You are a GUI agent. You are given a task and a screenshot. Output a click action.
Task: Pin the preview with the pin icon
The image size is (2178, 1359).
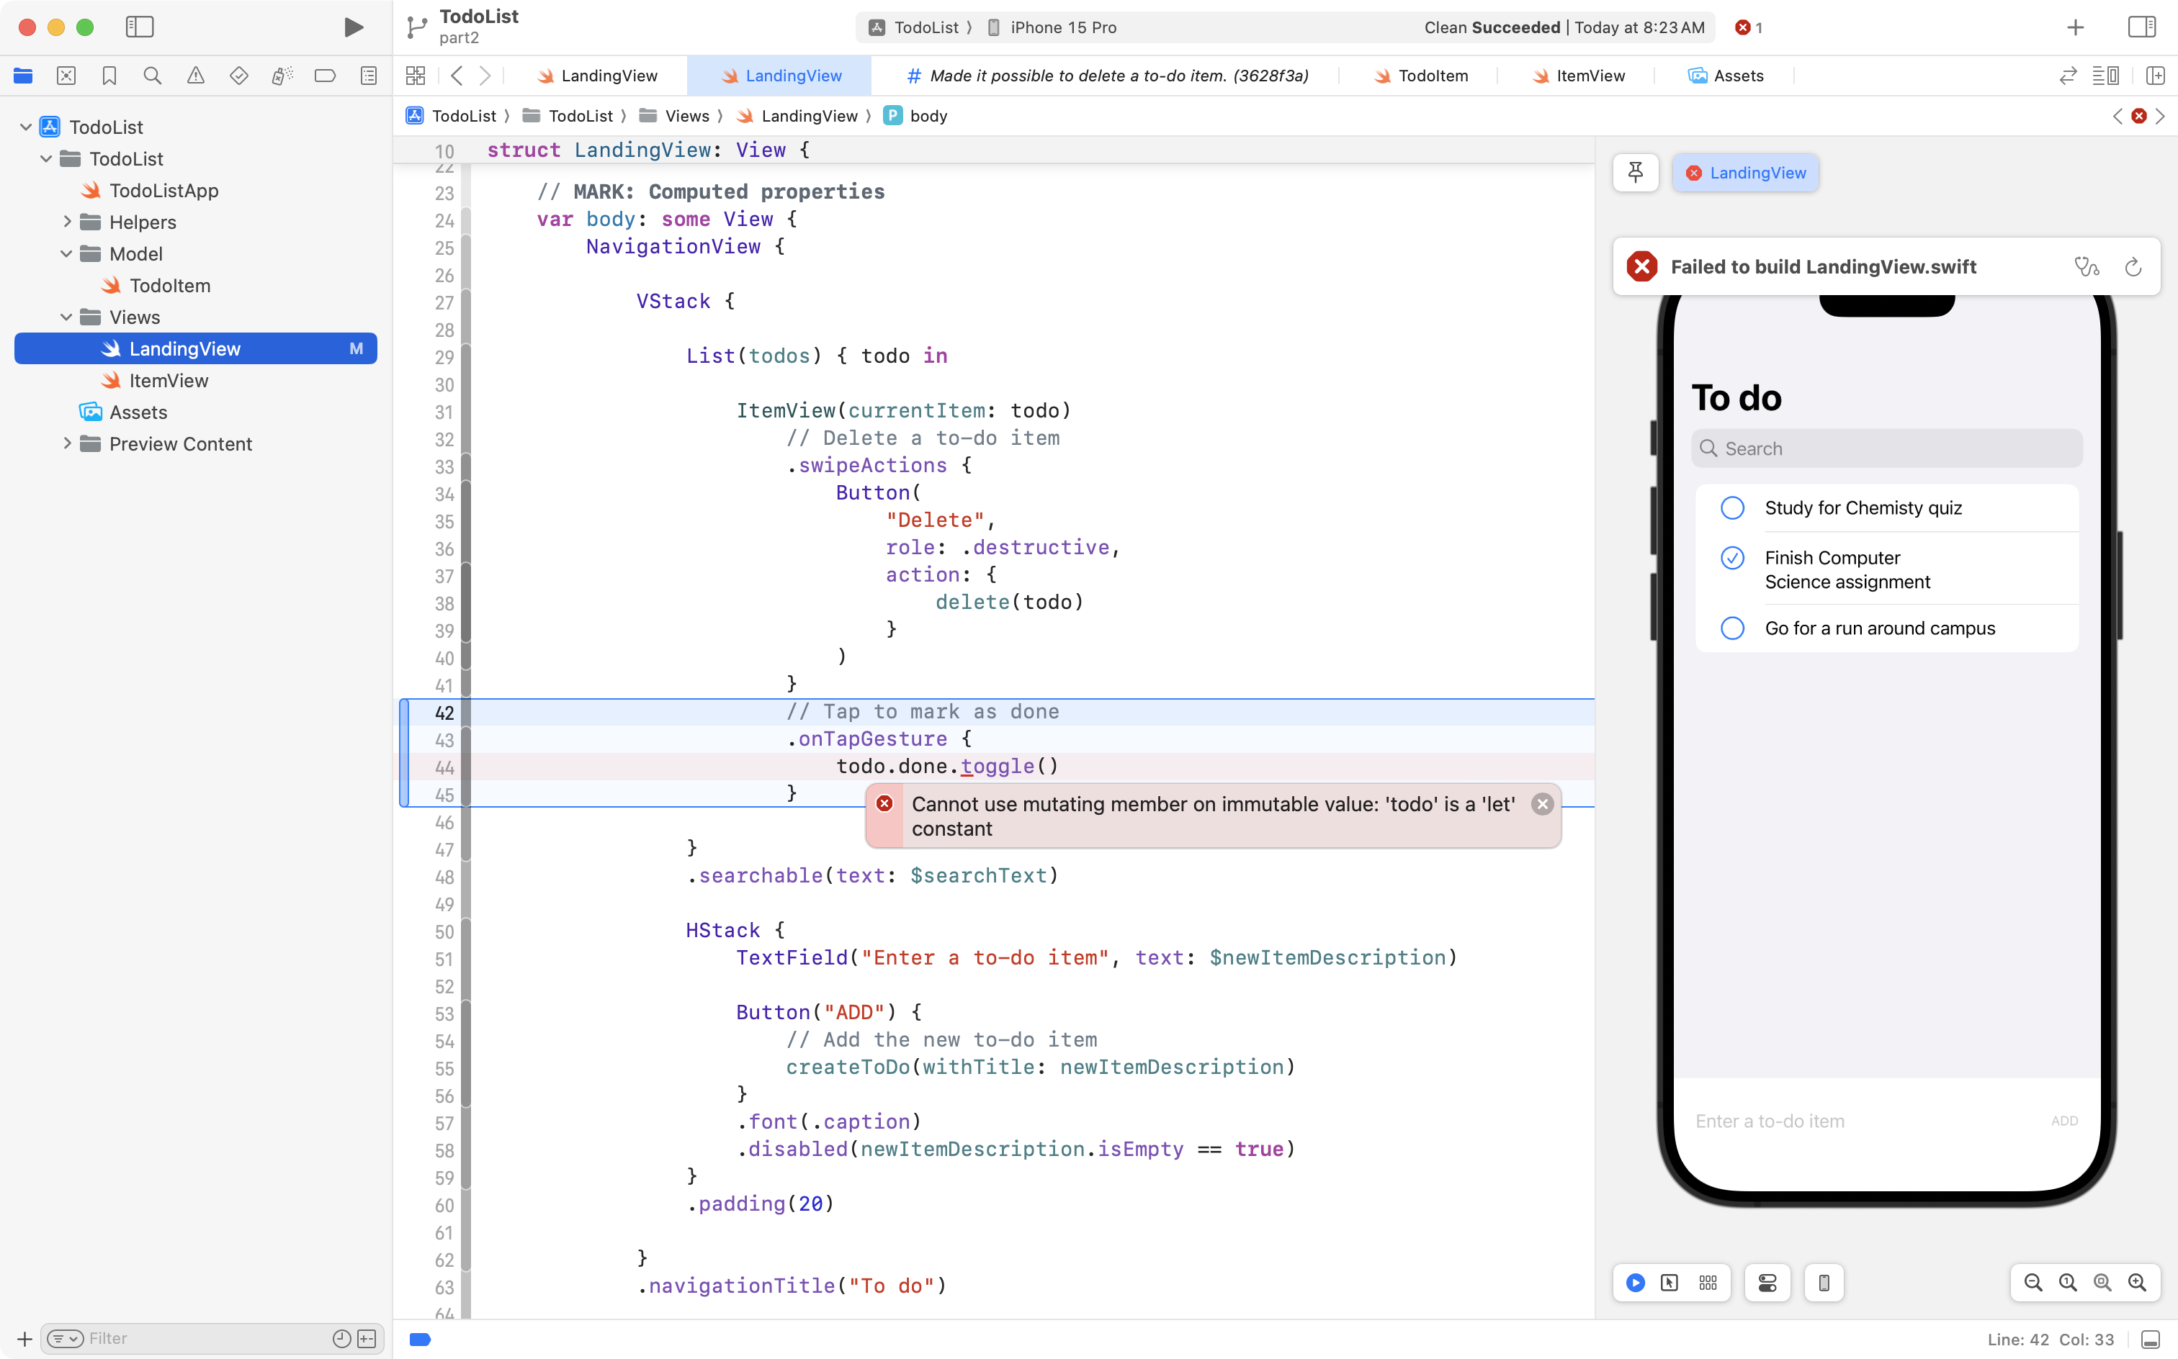(1635, 173)
